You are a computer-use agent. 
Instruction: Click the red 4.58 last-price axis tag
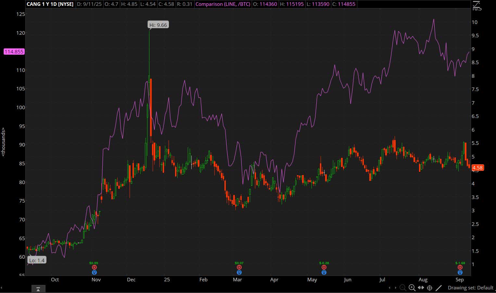pyautogui.click(x=477, y=168)
